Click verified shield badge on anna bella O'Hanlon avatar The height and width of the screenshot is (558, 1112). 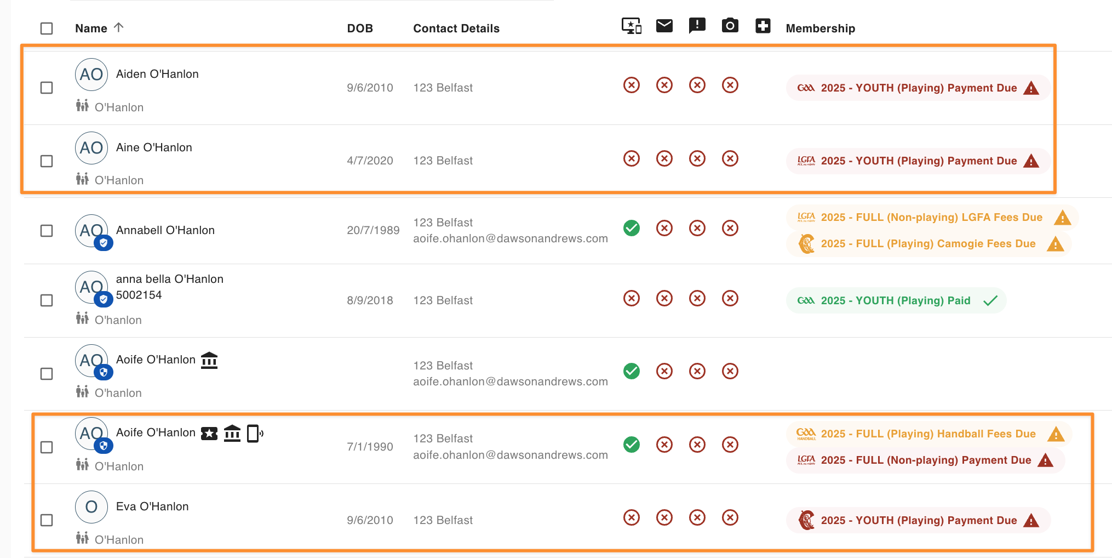[x=104, y=299]
